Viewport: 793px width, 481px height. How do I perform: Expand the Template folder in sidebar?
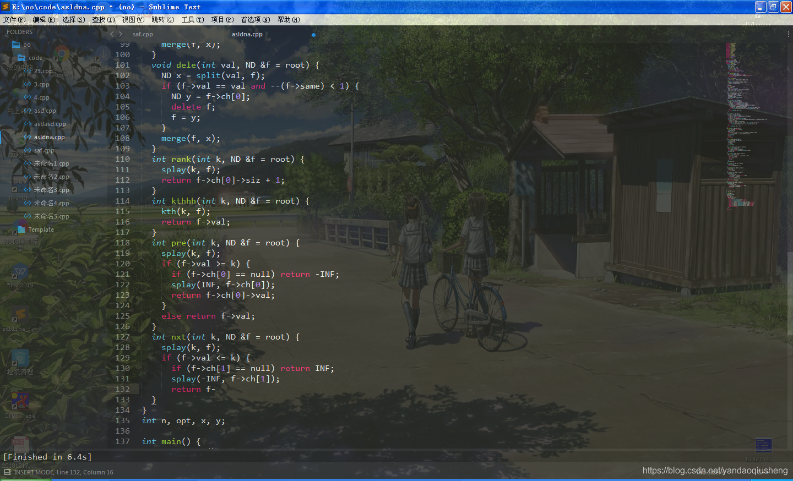(x=41, y=229)
